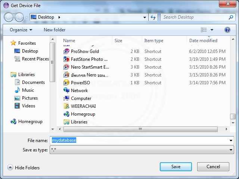Open the Organize menu
Viewport: 239px width, 179px height.
point(21,30)
